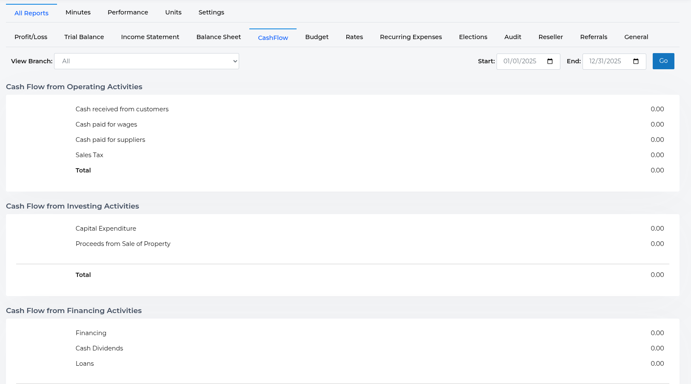Go to the Elections tab

coord(473,37)
